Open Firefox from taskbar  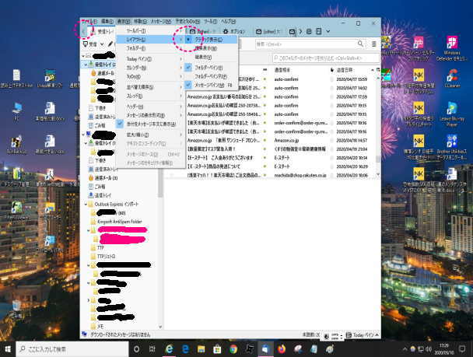[282, 349]
